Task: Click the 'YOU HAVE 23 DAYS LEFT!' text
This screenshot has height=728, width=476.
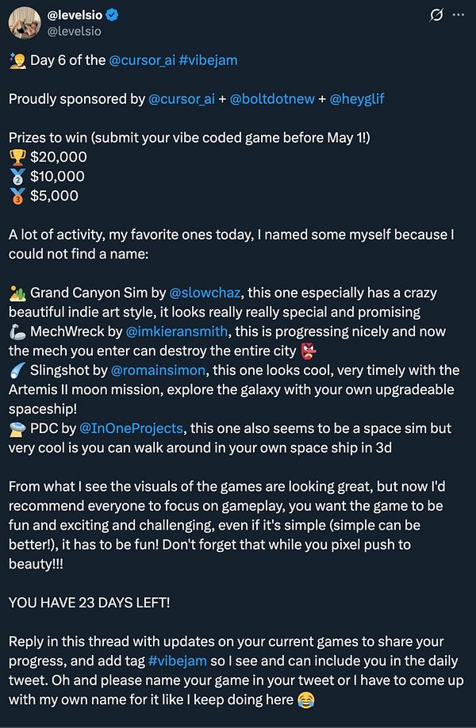Action: point(90,602)
